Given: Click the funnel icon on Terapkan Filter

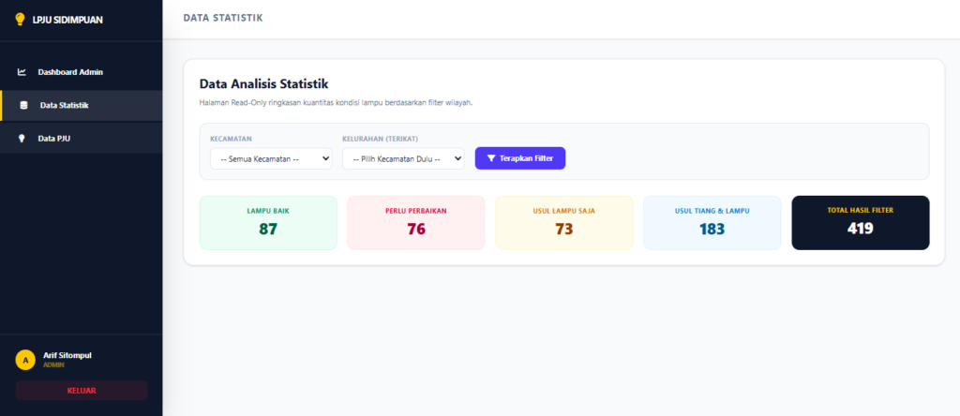Looking at the screenshot, I should 491,157.
